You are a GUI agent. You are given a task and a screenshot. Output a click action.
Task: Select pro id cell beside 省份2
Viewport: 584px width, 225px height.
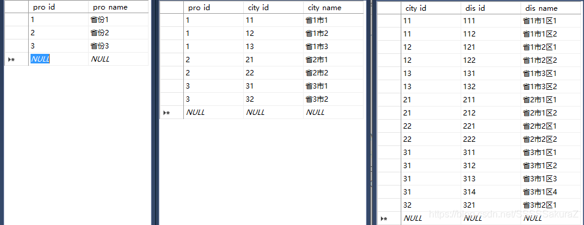59,33
